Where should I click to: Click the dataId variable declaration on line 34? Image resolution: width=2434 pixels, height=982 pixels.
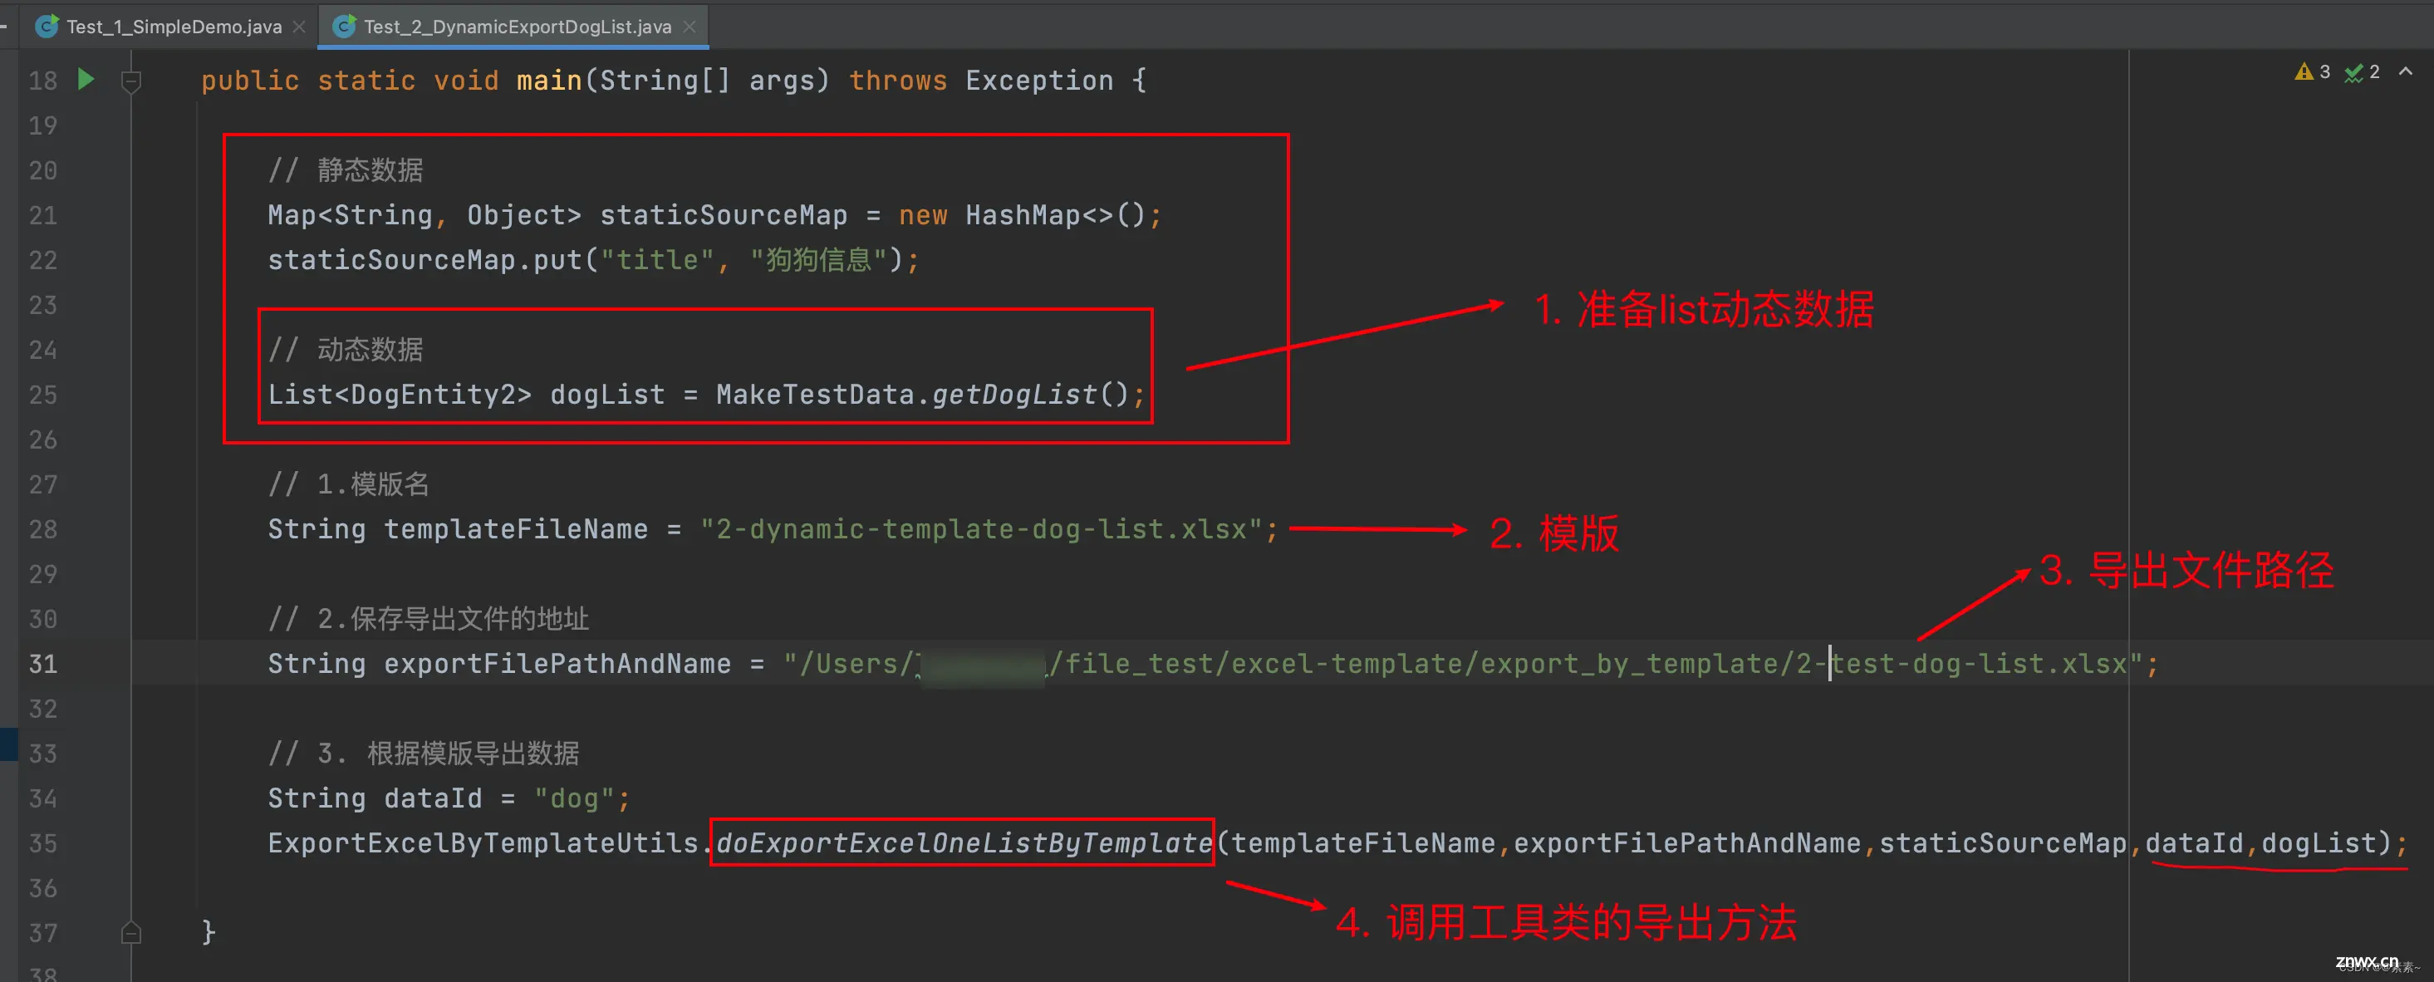[x=433, y=798]
